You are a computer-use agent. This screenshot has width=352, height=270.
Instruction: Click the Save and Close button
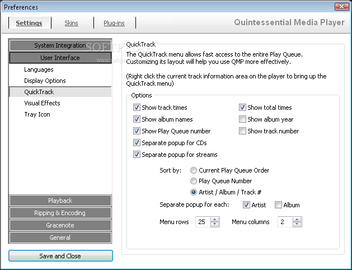click(x=60, y=256)
